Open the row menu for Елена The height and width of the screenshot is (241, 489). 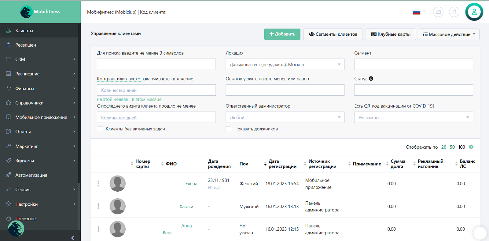point(98,183)
